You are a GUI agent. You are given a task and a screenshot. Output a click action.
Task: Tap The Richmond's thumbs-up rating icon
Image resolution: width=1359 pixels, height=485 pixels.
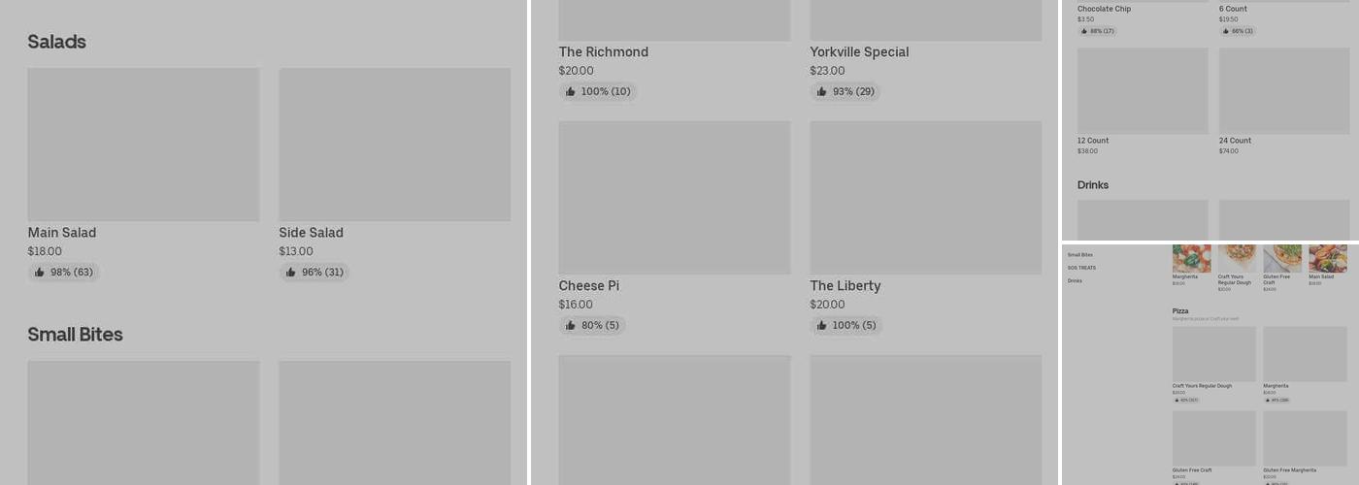pyautogui.click(x=570, y=92)
